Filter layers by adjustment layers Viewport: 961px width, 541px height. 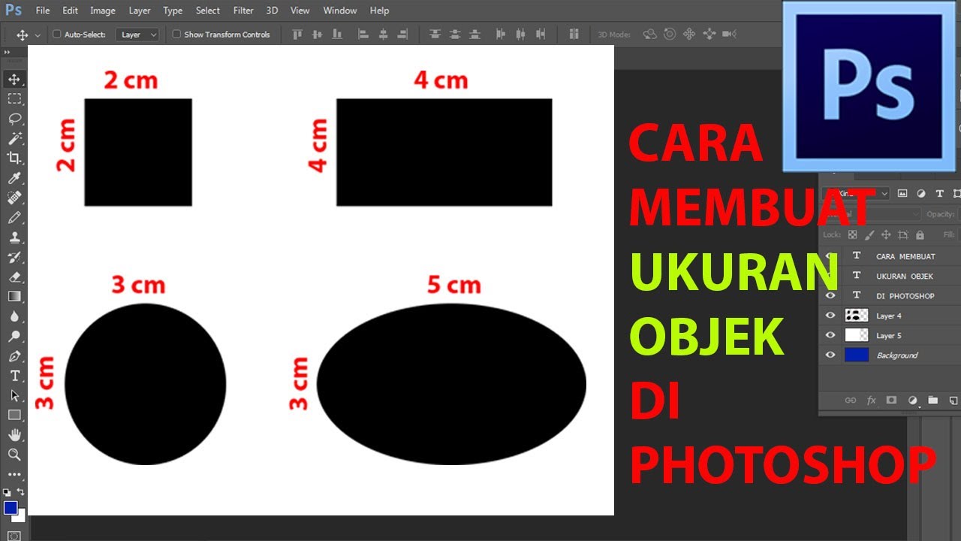(920, 193)
